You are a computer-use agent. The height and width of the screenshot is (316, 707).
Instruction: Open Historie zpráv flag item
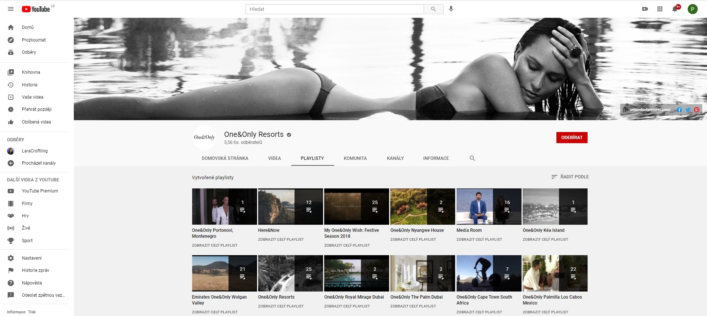coord(34,270)
